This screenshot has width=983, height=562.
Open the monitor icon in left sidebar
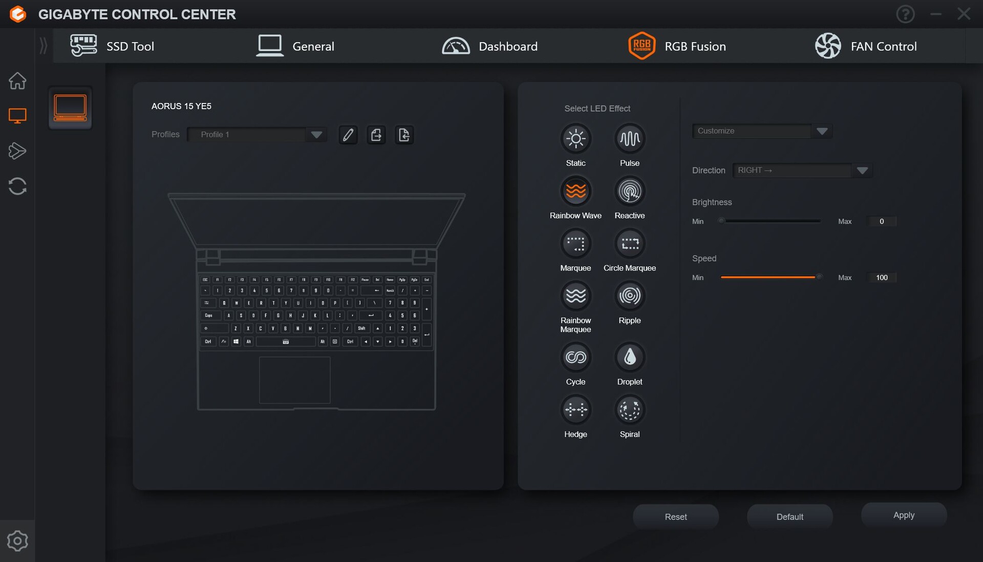17,116
